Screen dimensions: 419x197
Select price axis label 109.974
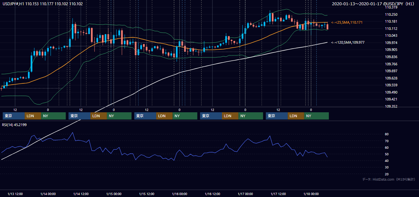click(391, 43)
